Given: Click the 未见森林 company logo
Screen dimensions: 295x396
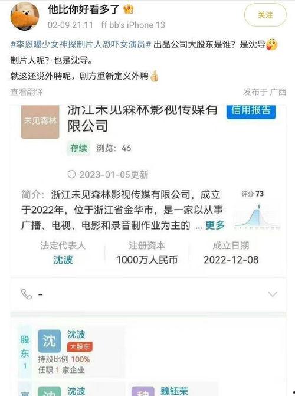Looking at the screenshot, I should tap(40, 121).
